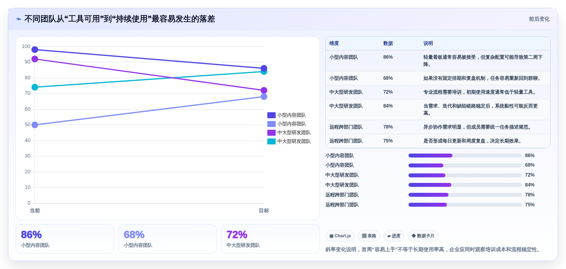Click the 75% cell in the table
The image size is (566, 269).
point(388,141)
